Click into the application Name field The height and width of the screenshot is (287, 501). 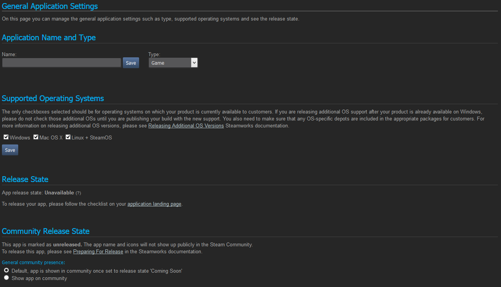(x=61, y=62)
